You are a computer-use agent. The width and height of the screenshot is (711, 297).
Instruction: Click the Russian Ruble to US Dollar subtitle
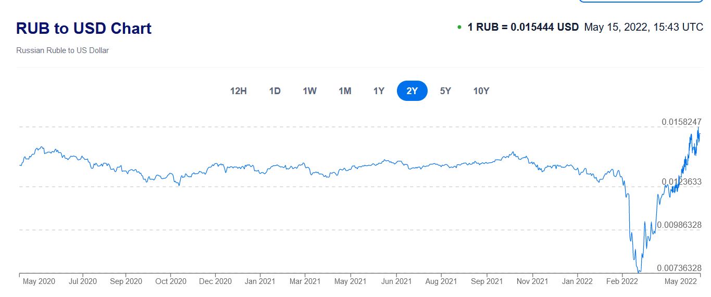[x=63, y=50]
